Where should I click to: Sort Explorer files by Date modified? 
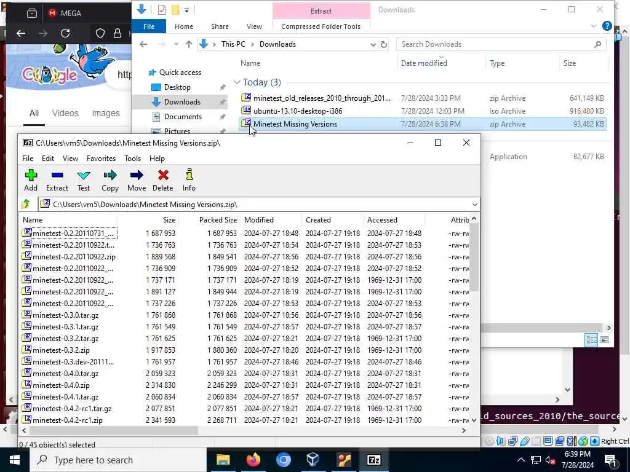pyautogui.click(x=424, y=63)
